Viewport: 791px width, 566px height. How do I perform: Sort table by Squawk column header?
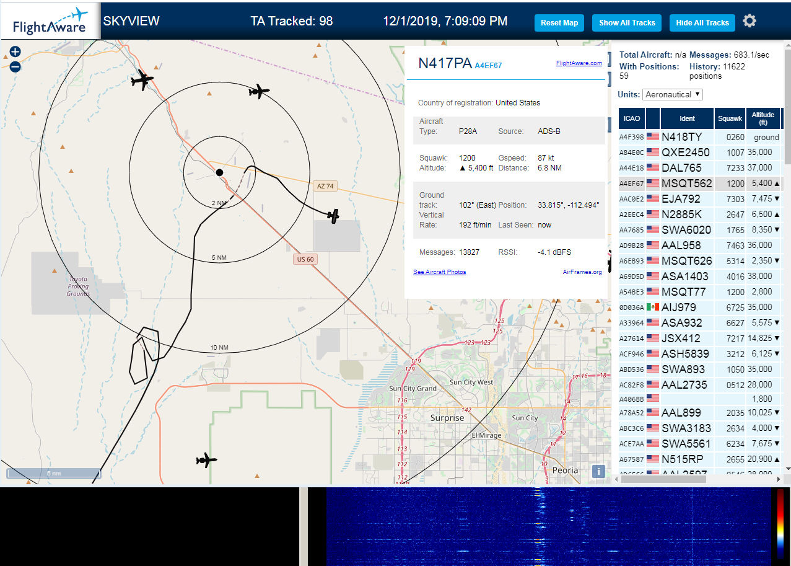(729, 118)
